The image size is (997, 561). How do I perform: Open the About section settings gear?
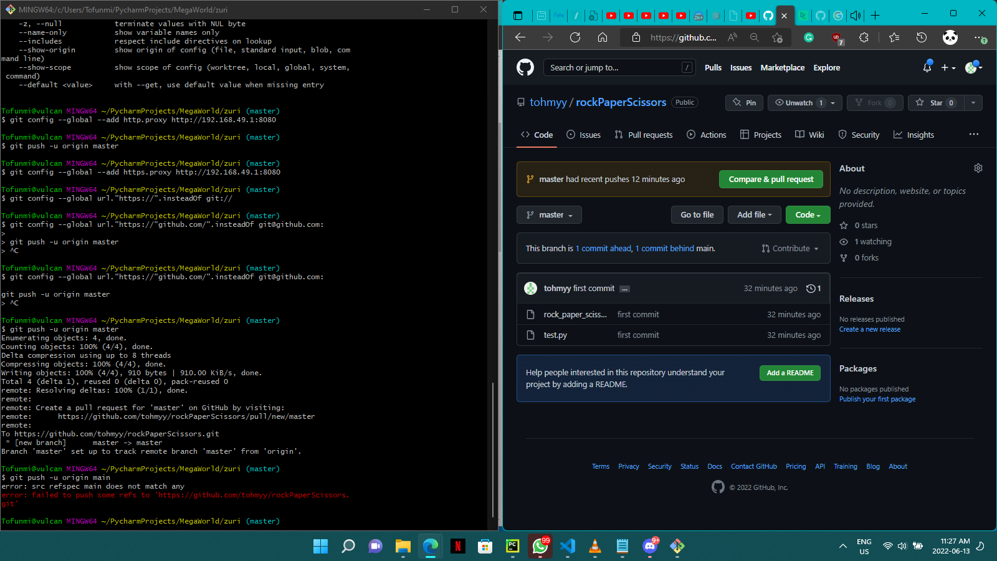(x=978, y=168)
